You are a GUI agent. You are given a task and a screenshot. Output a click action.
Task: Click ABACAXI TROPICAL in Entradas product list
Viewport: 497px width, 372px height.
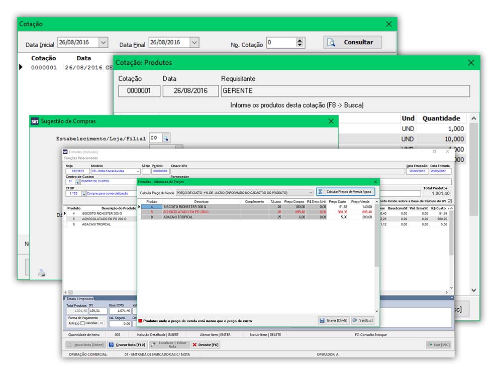click(x=96, y=224)
